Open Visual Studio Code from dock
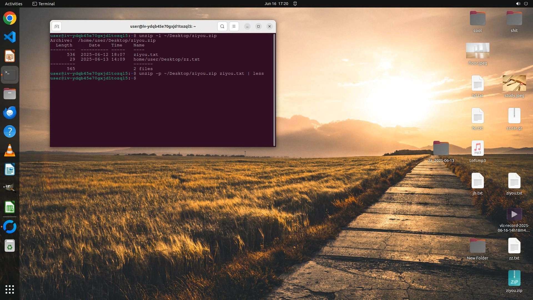This screenshot has width=533, height=300. pos(10,37)
